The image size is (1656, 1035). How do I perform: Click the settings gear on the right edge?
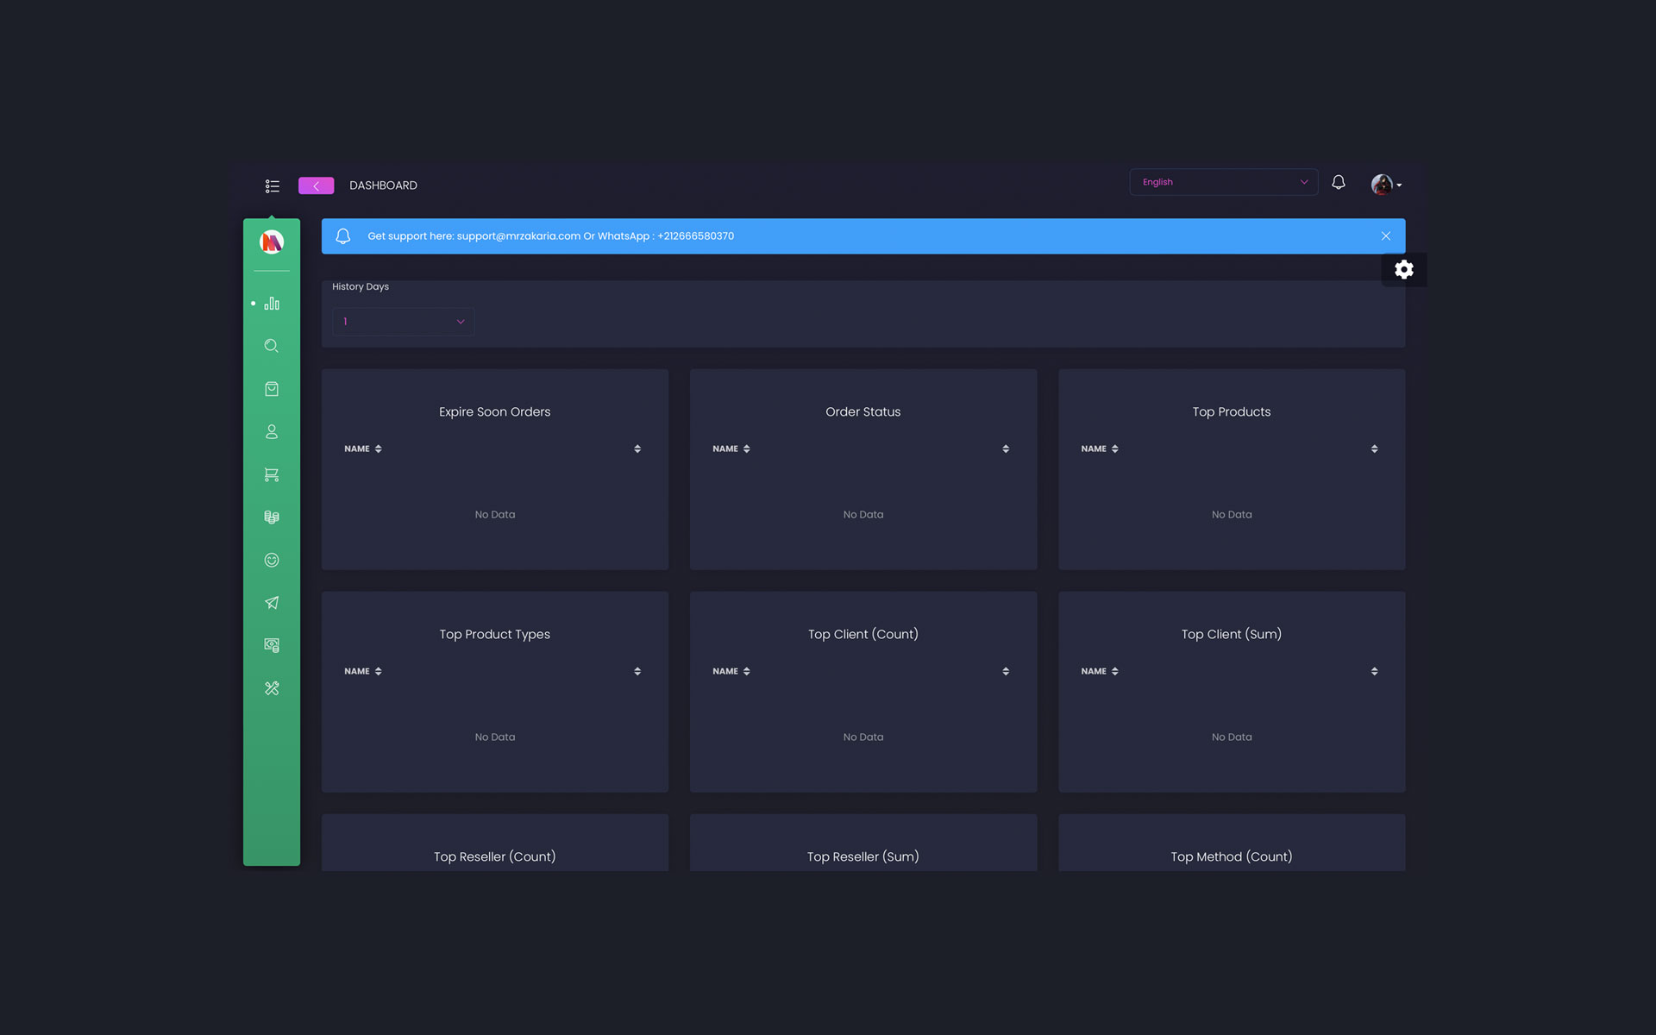coord(1404,269)
